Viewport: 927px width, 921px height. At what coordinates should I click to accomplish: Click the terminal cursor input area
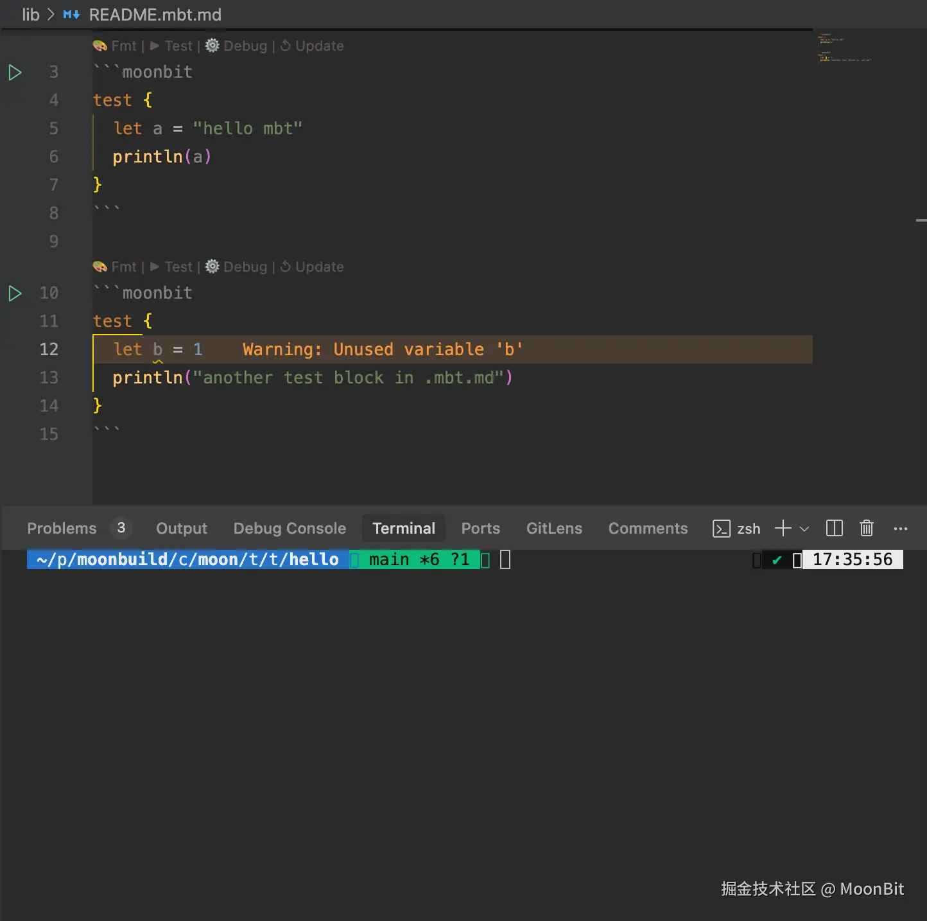505,560
